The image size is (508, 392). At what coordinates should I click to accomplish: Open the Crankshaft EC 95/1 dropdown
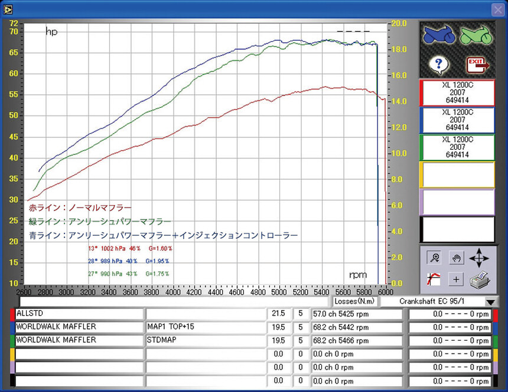489,302
